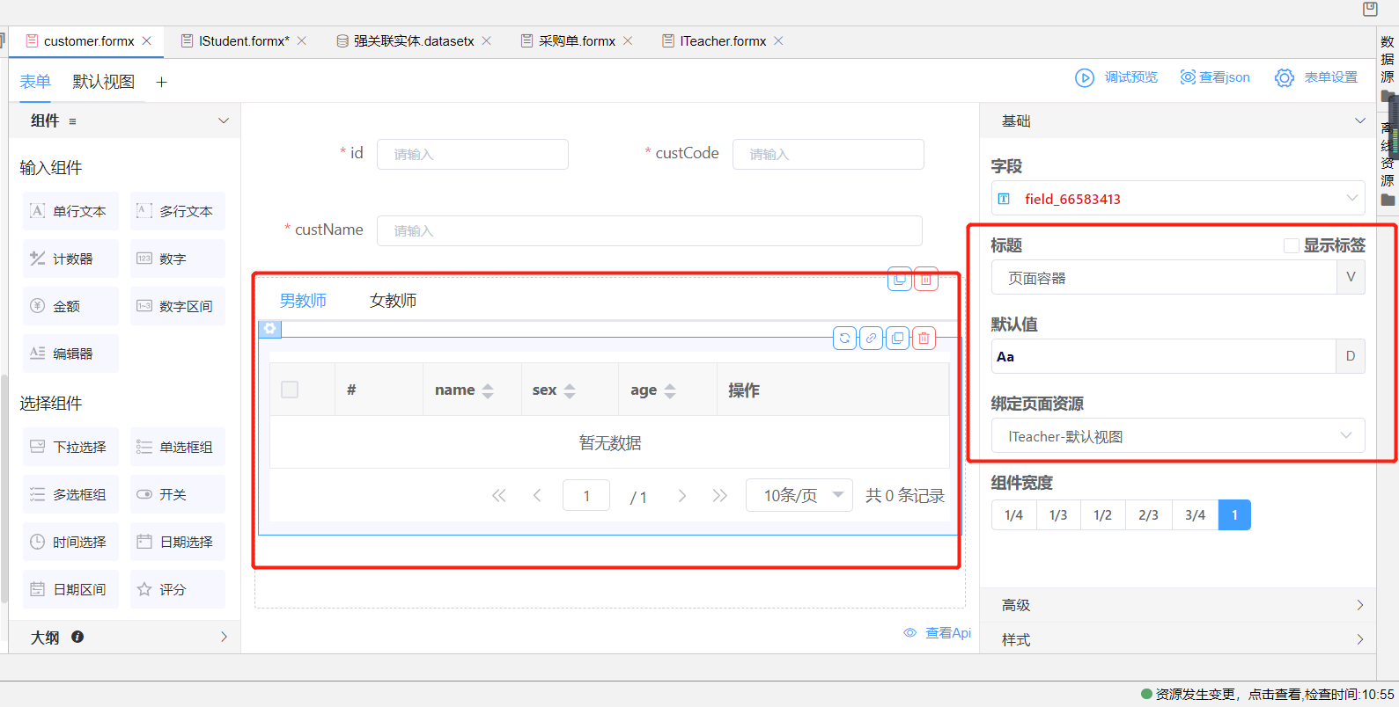Screen dimensions: 1399x707
Task: Add the 评分 rating component
Action: (177, 589)
